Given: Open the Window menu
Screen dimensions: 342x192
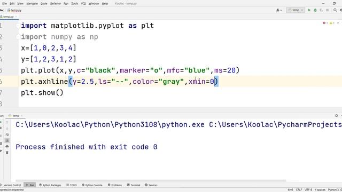Looking at the screenshot, I should (94, 4).
